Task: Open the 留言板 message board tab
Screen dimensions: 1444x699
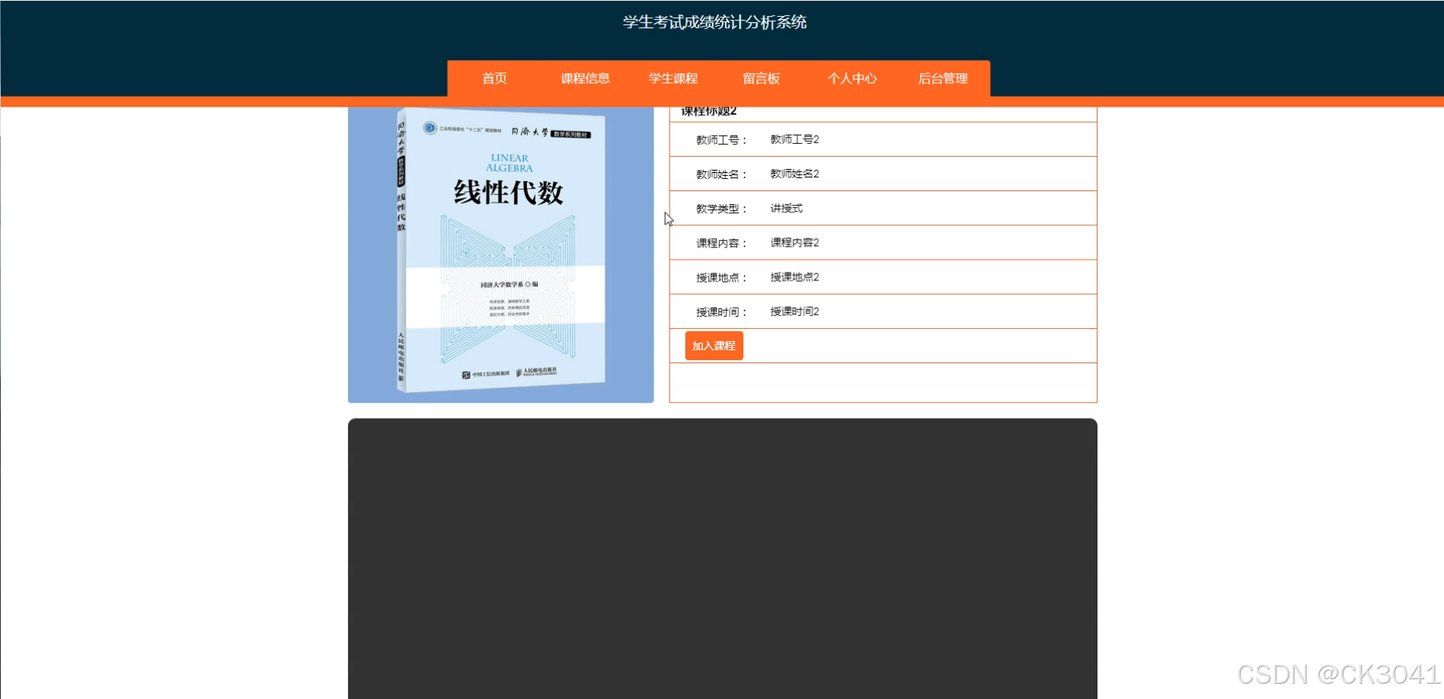Action: point(762,78)
